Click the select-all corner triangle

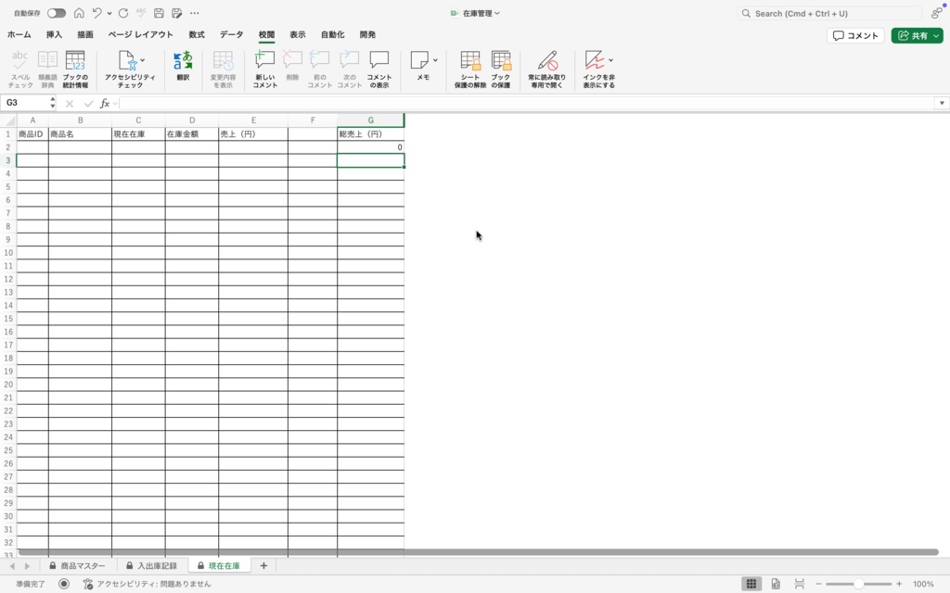[8, 120]
